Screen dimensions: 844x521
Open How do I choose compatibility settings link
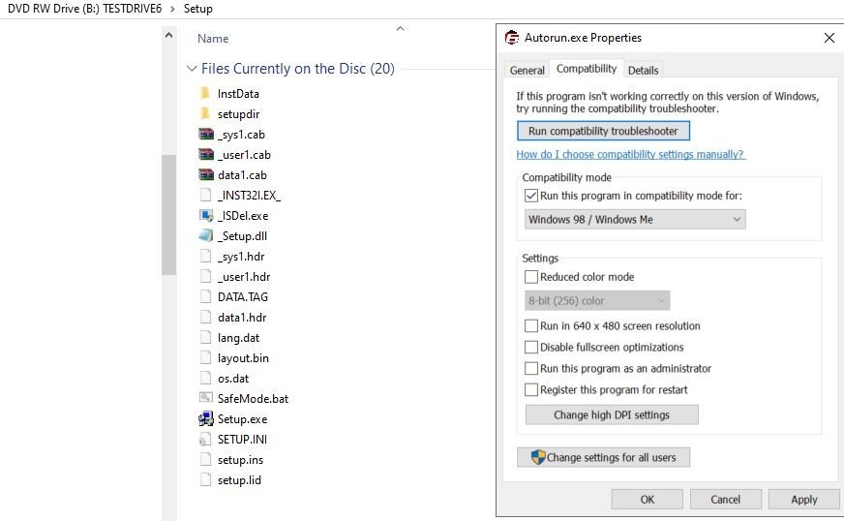coord(630,155)
